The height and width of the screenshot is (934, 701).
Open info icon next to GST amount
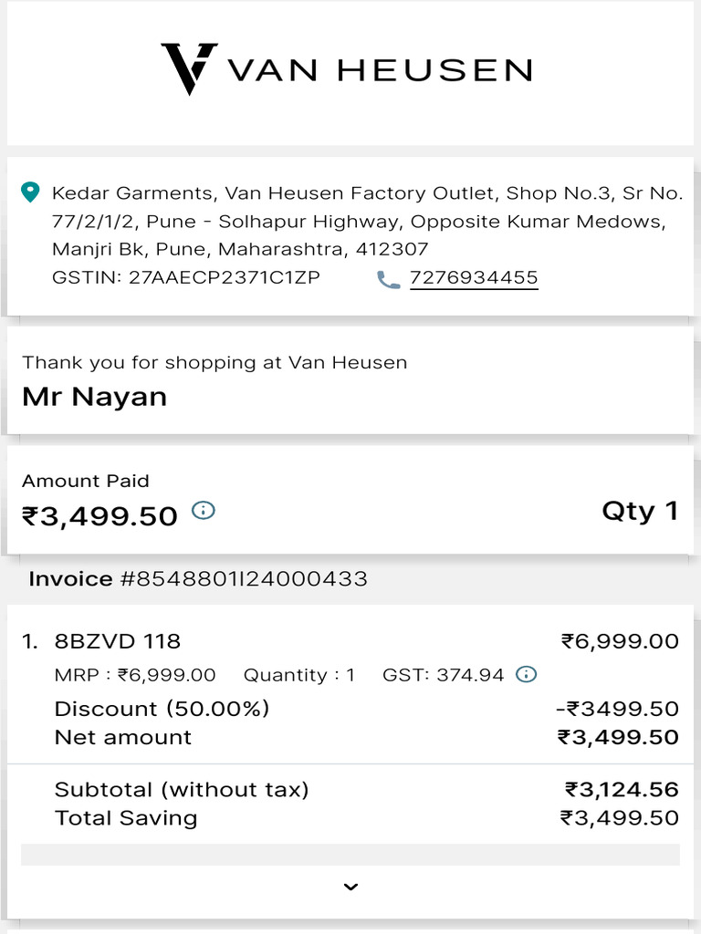526,674
